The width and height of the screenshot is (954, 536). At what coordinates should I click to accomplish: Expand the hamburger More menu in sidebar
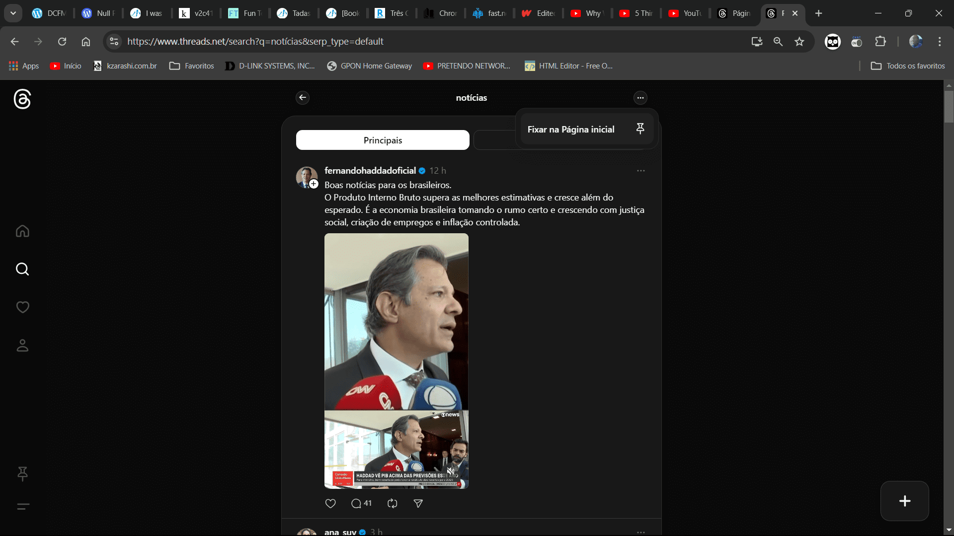tap(22, 507)
